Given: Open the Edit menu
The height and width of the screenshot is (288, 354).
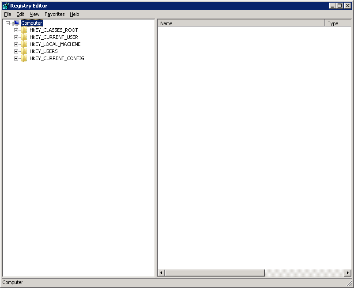Looking at the screenshot, I should 20,14.
